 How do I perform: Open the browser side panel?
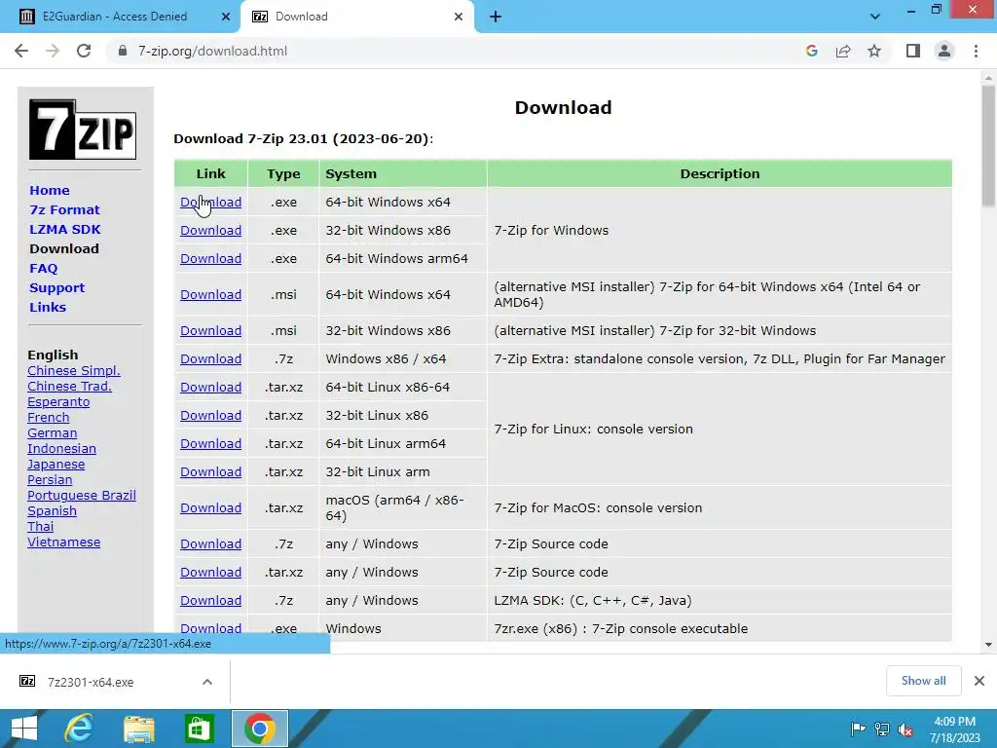(913, 51)
